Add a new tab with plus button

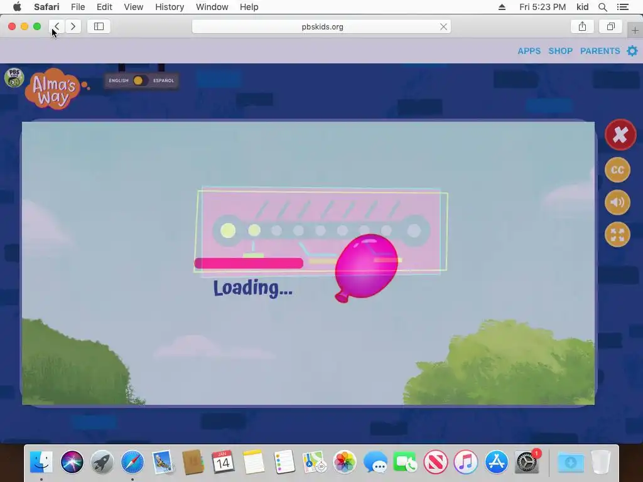click(x=635, y=30)
